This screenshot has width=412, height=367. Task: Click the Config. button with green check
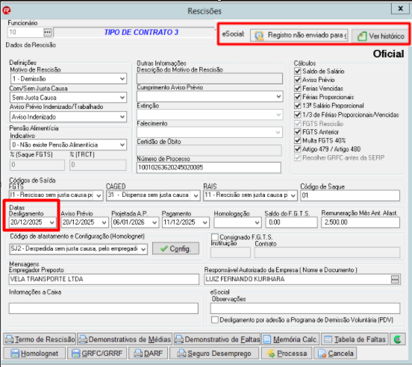tap(175, 248)
